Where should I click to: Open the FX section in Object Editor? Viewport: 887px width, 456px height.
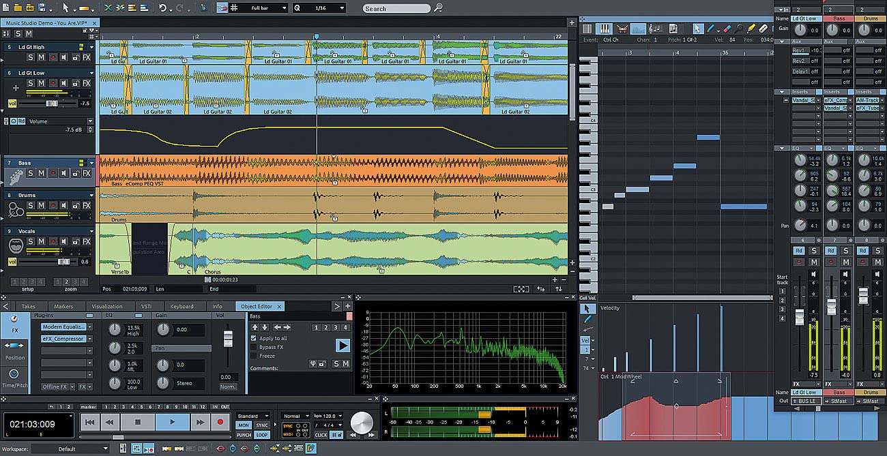[x=15, y=326]
